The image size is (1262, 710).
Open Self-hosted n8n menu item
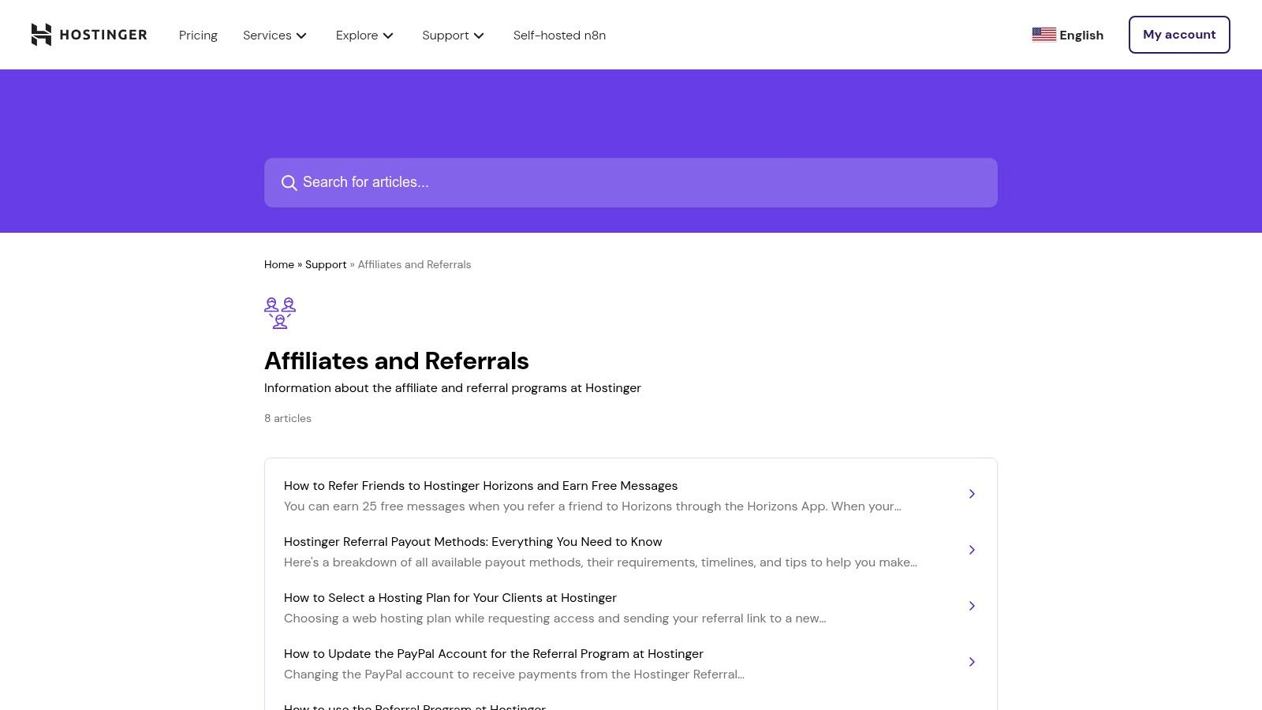559,35
